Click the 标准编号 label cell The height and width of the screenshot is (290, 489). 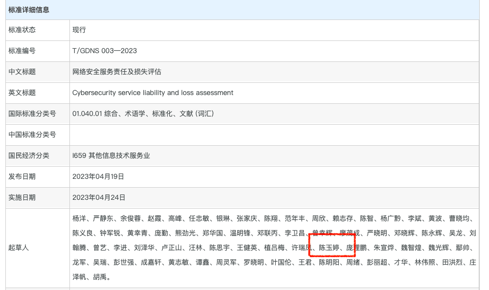click(x=22, y=51)
